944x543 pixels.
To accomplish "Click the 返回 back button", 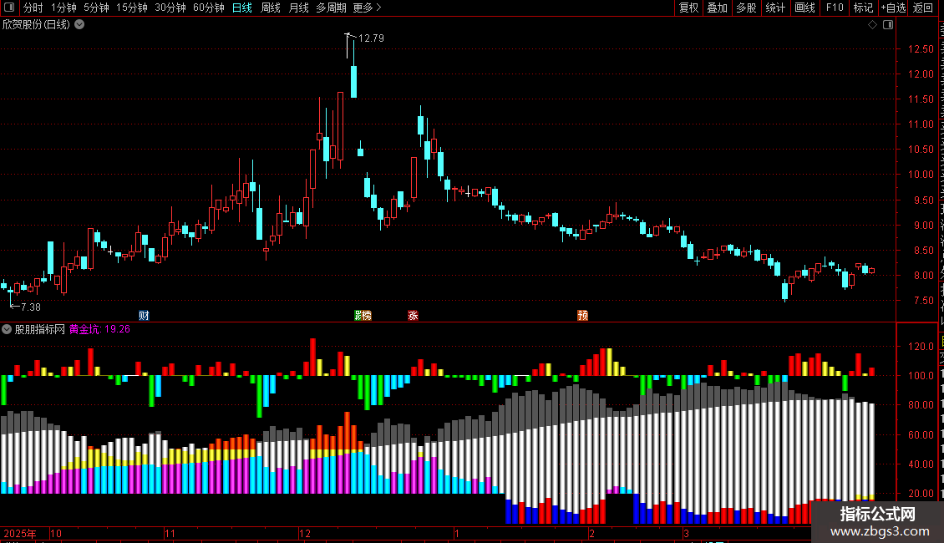I will pyautogui.click(x=923, y=8).
